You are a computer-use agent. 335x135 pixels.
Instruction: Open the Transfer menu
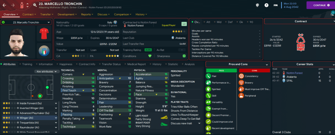click(47, 14)
